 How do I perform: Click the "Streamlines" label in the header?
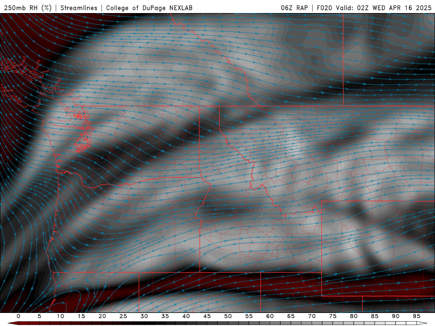point(79,8)
